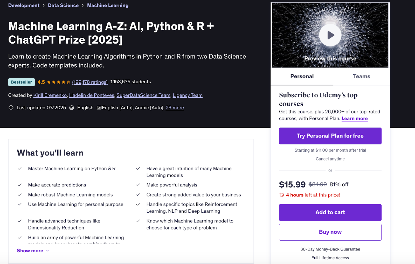
Task: Click the Bestseller badge
Action: [x=21, y=82]
